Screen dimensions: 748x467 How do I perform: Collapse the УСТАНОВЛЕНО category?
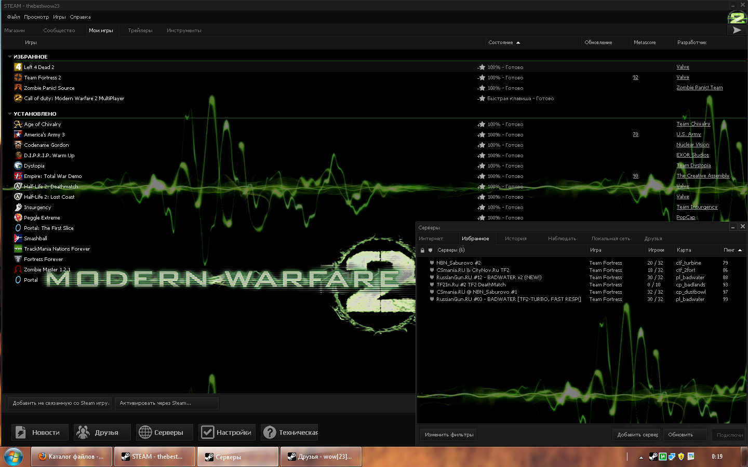[x=10, y=114]
